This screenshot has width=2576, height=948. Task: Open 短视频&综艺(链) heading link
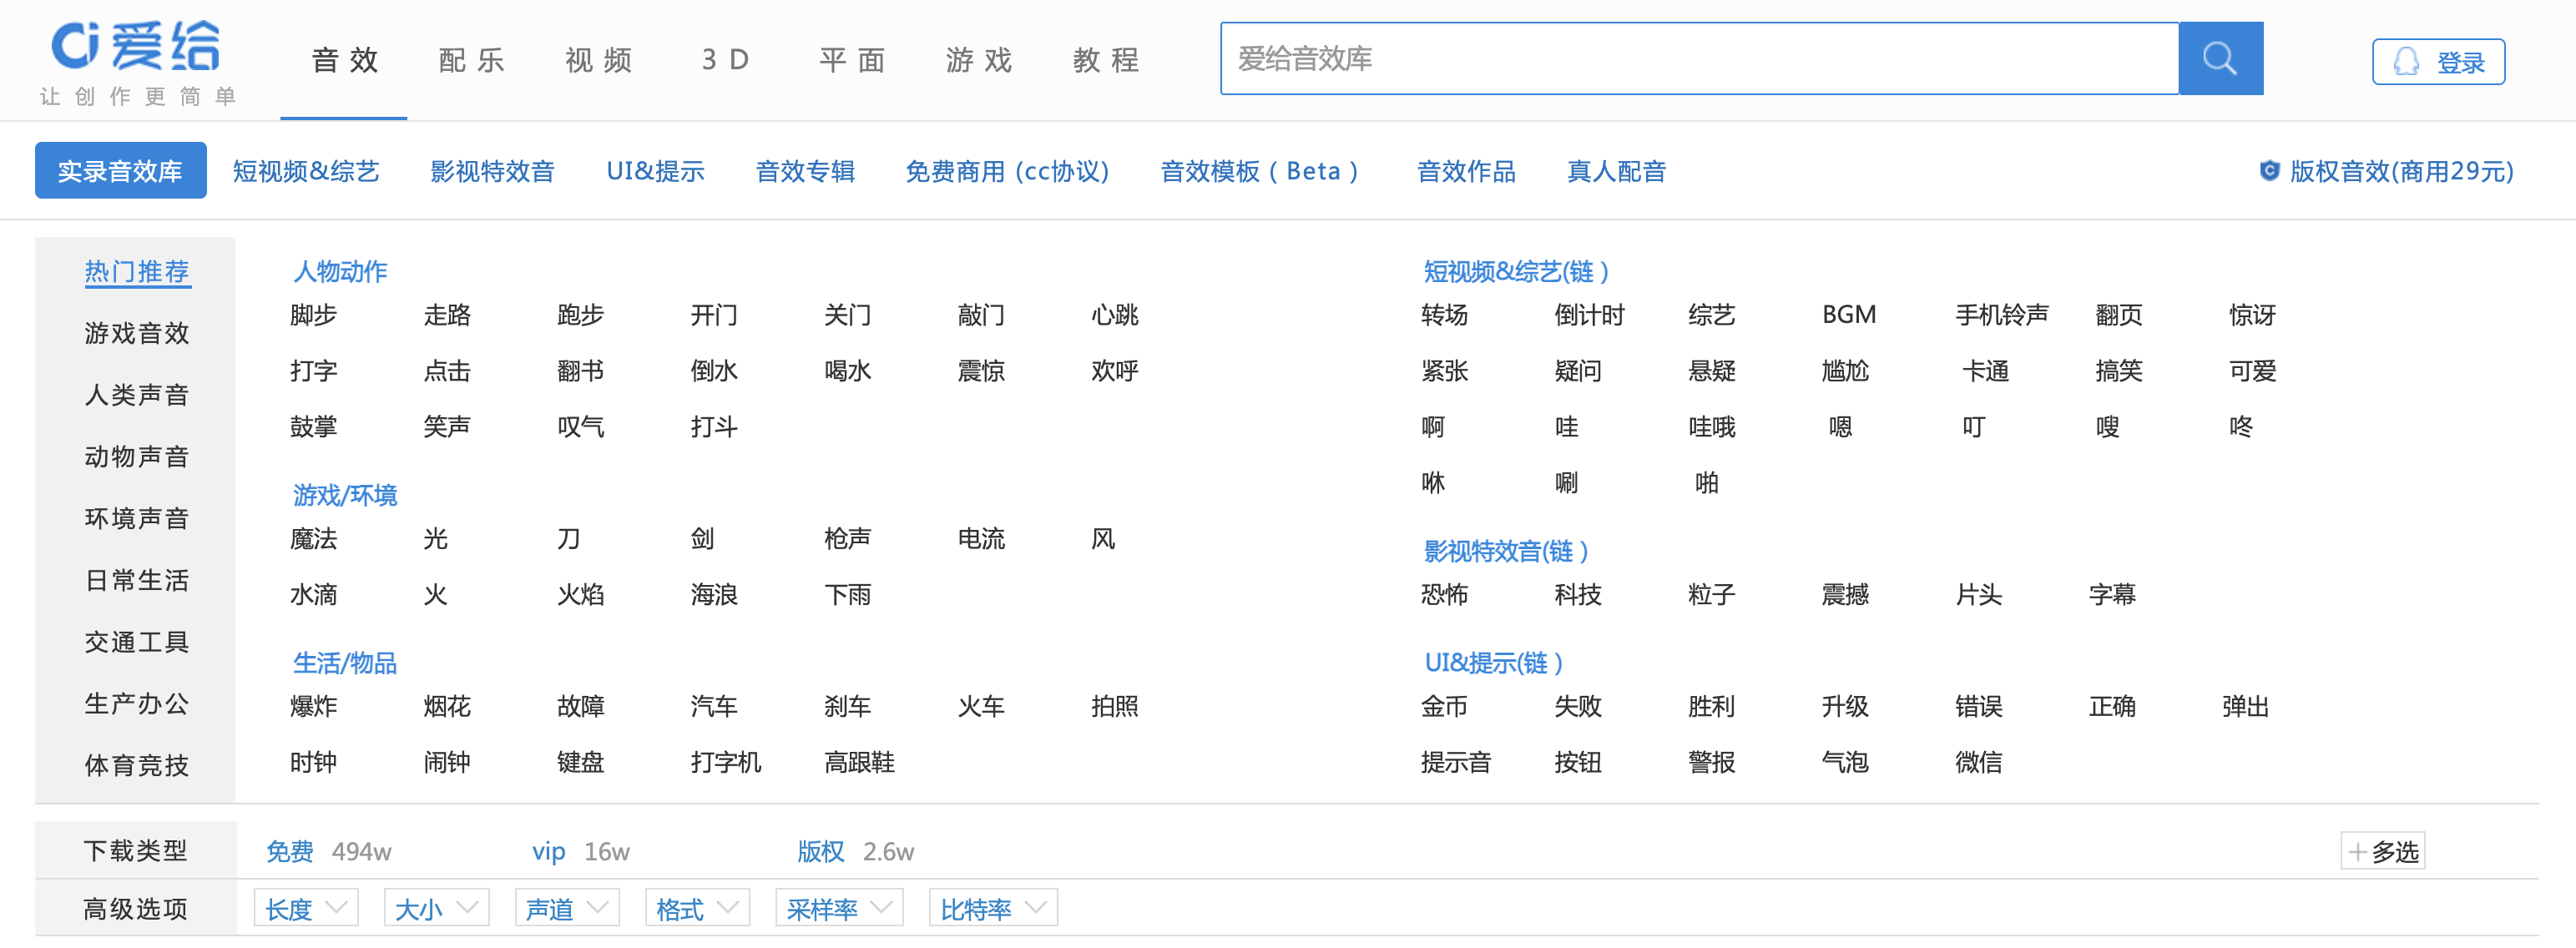click(x=1516, y=271)
